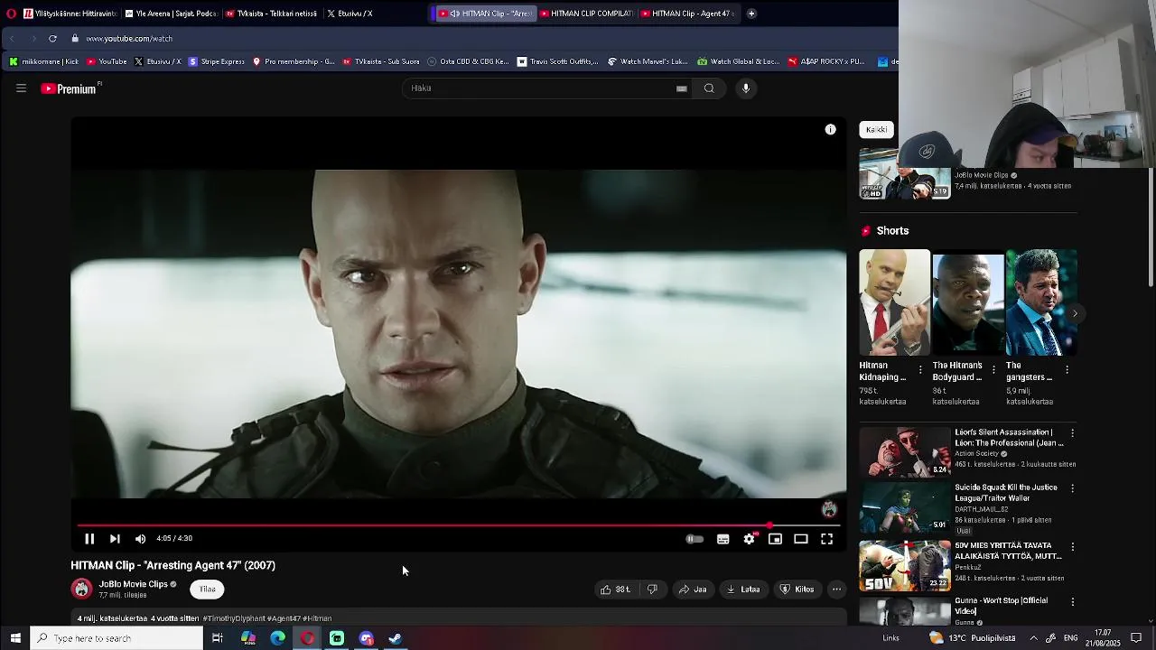Mute the video volume speaker icon

pos(140,539)
